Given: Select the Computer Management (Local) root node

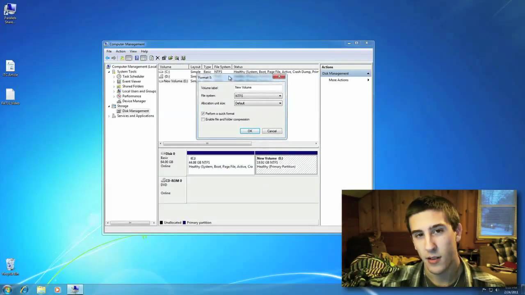Looking at the screenshot, I should (134, 67).
